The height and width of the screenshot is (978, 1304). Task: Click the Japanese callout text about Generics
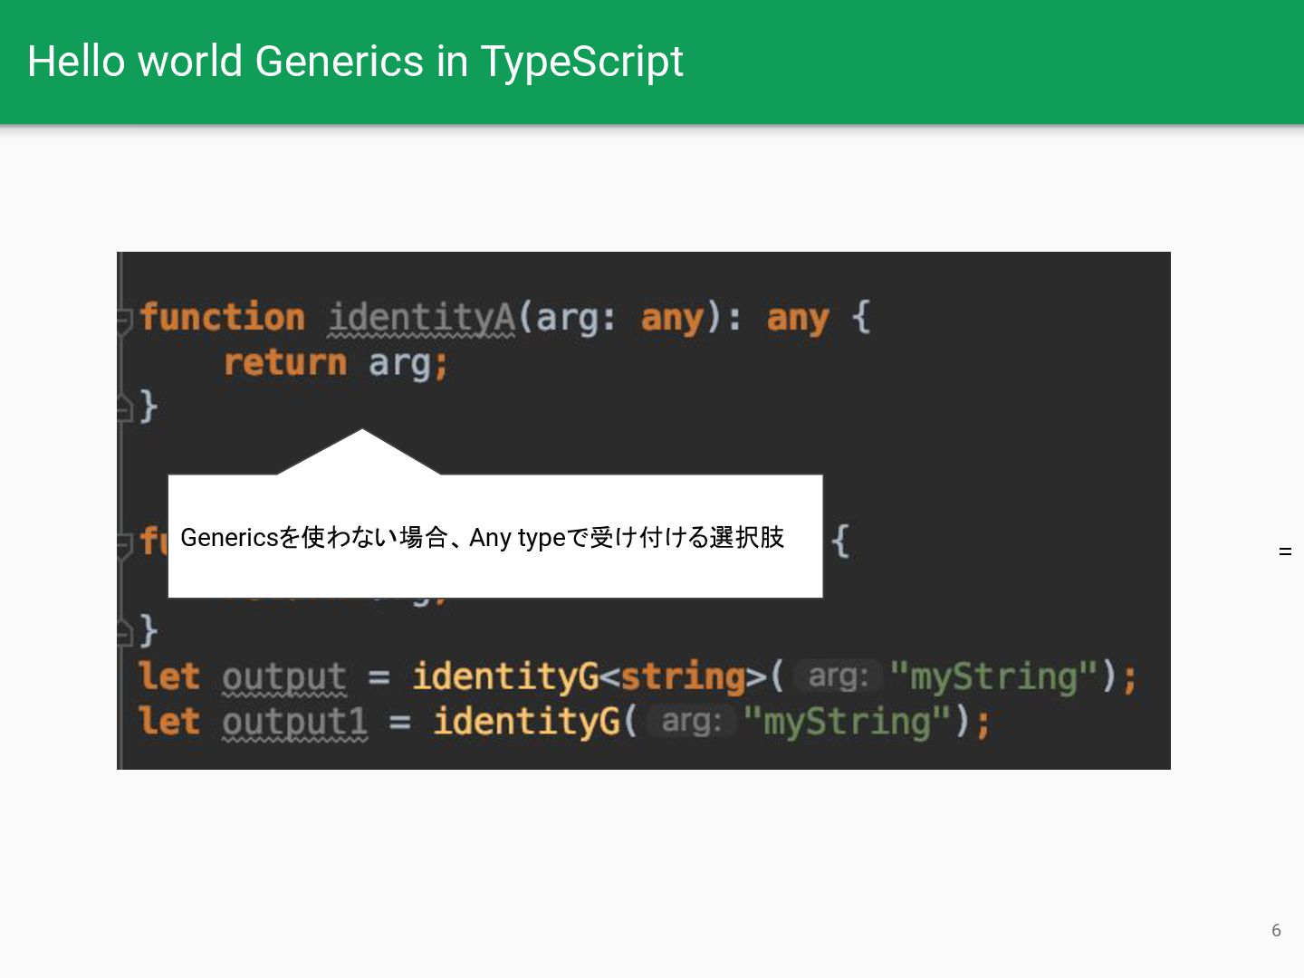click(x=483, y=537)
